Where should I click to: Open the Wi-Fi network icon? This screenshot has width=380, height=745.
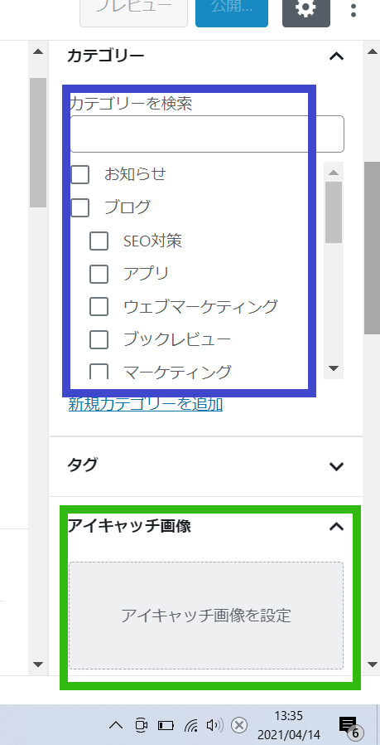click(190, 725)
